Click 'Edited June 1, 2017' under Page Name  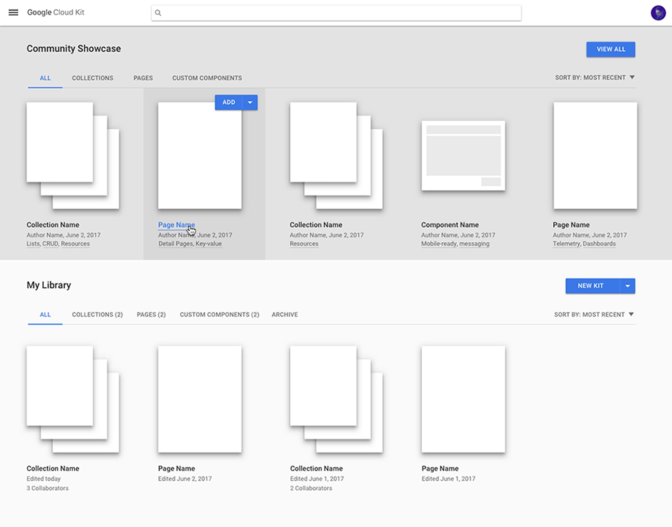(x=448, y=479)
